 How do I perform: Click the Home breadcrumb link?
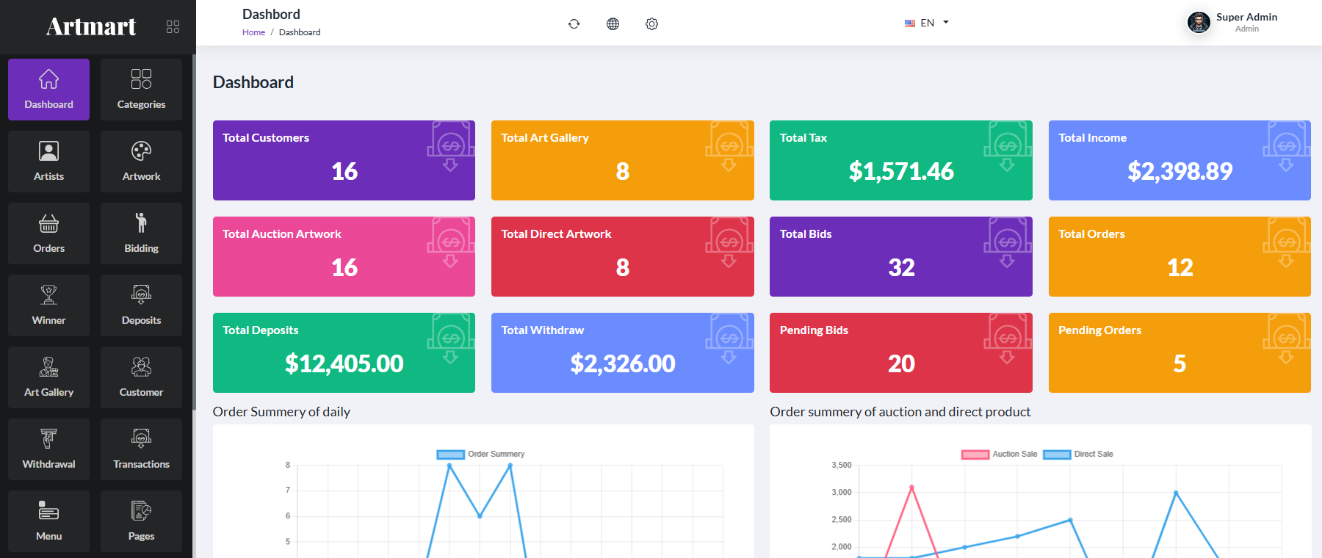coord(253,32)
